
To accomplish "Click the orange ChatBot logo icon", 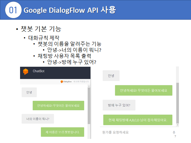I will [25, 71].
